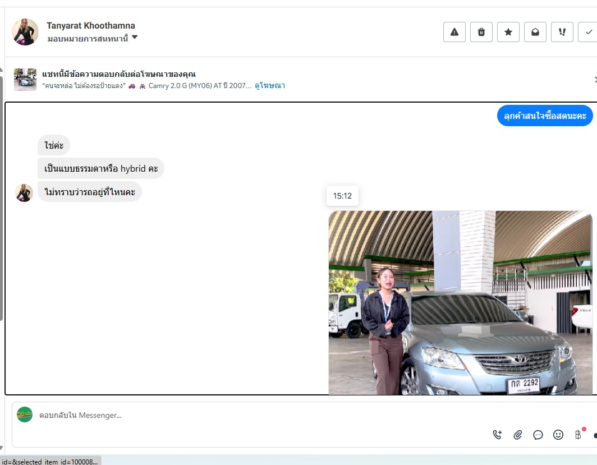Mark conversation as spam with warning icon
Image resolution: width=597 pixels, height=465 pixels.
(454, 32)
